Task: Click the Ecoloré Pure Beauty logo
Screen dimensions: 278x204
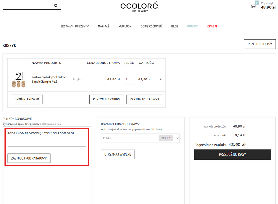Action: click(139, 7)
